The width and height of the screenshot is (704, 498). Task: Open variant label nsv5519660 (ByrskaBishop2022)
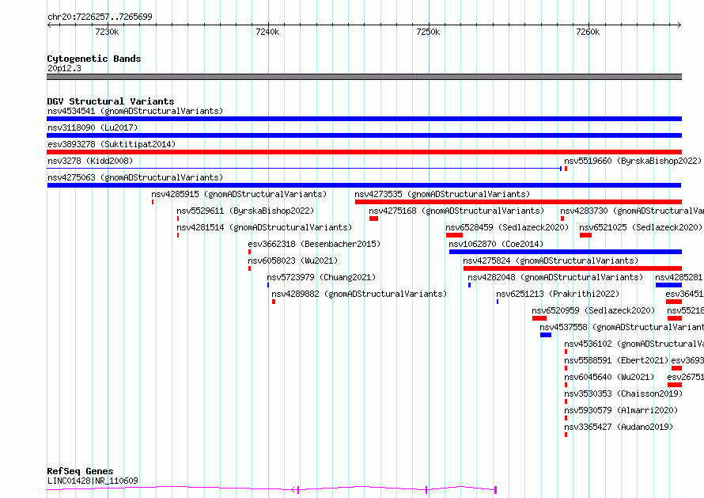(x=633, y=161)
